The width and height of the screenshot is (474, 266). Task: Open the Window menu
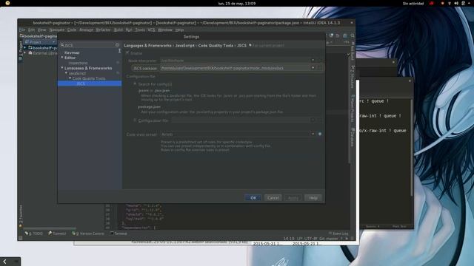tap(165, 30)
